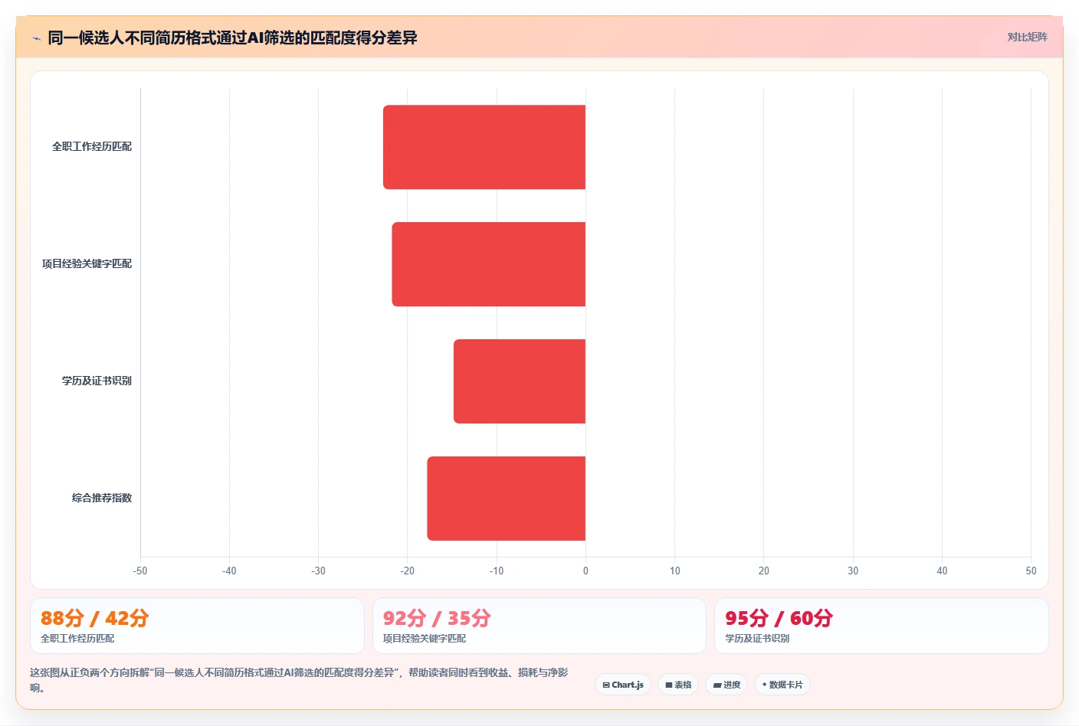Screen dimensions: 1079x726
Task: Click the small icon before the chart title
Action: [36, 38]
